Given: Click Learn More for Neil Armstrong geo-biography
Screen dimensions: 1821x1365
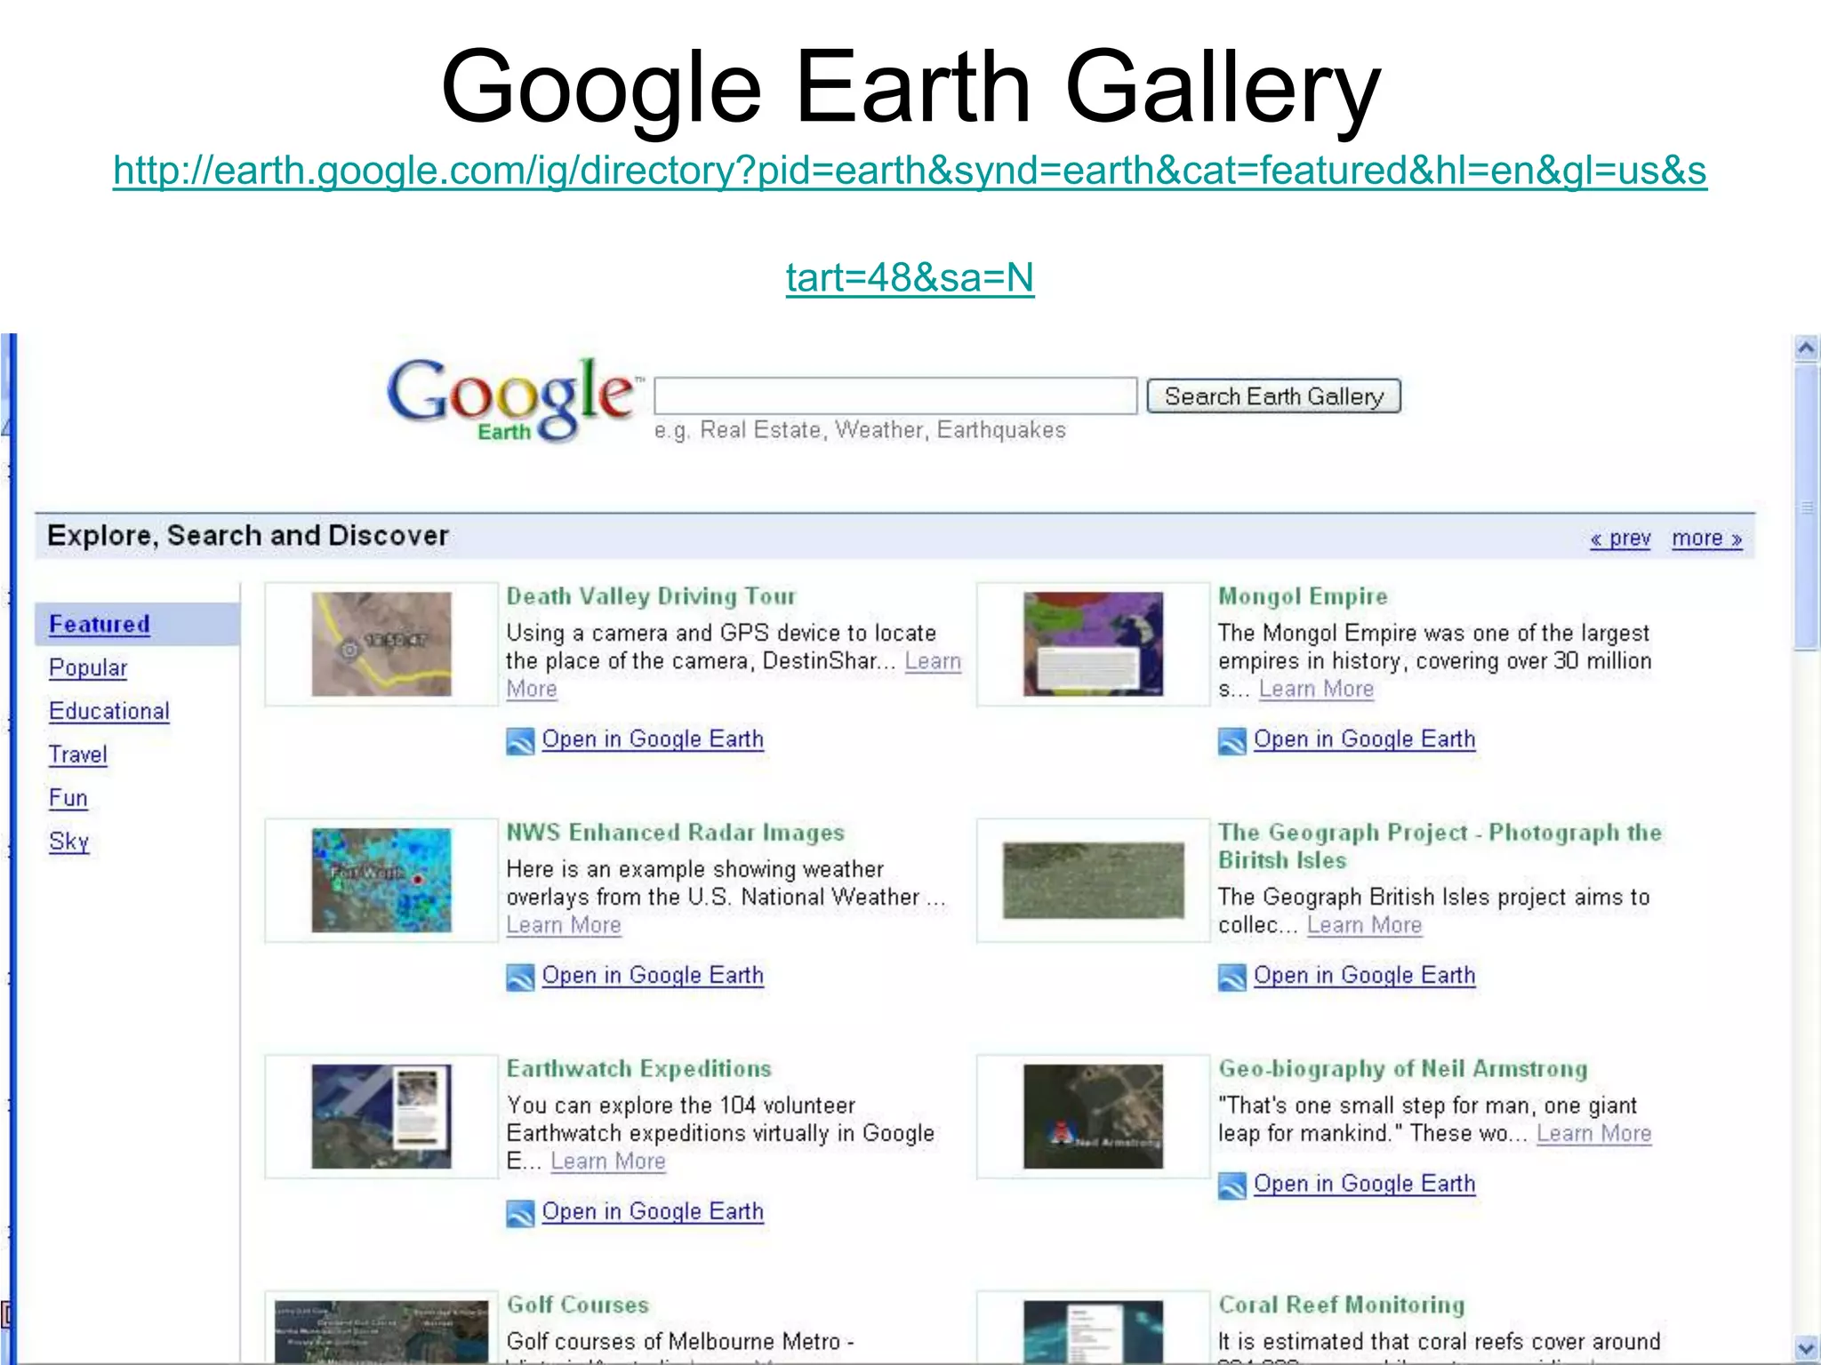Looking at the screenshot, I should [x=1593, y=1135].
